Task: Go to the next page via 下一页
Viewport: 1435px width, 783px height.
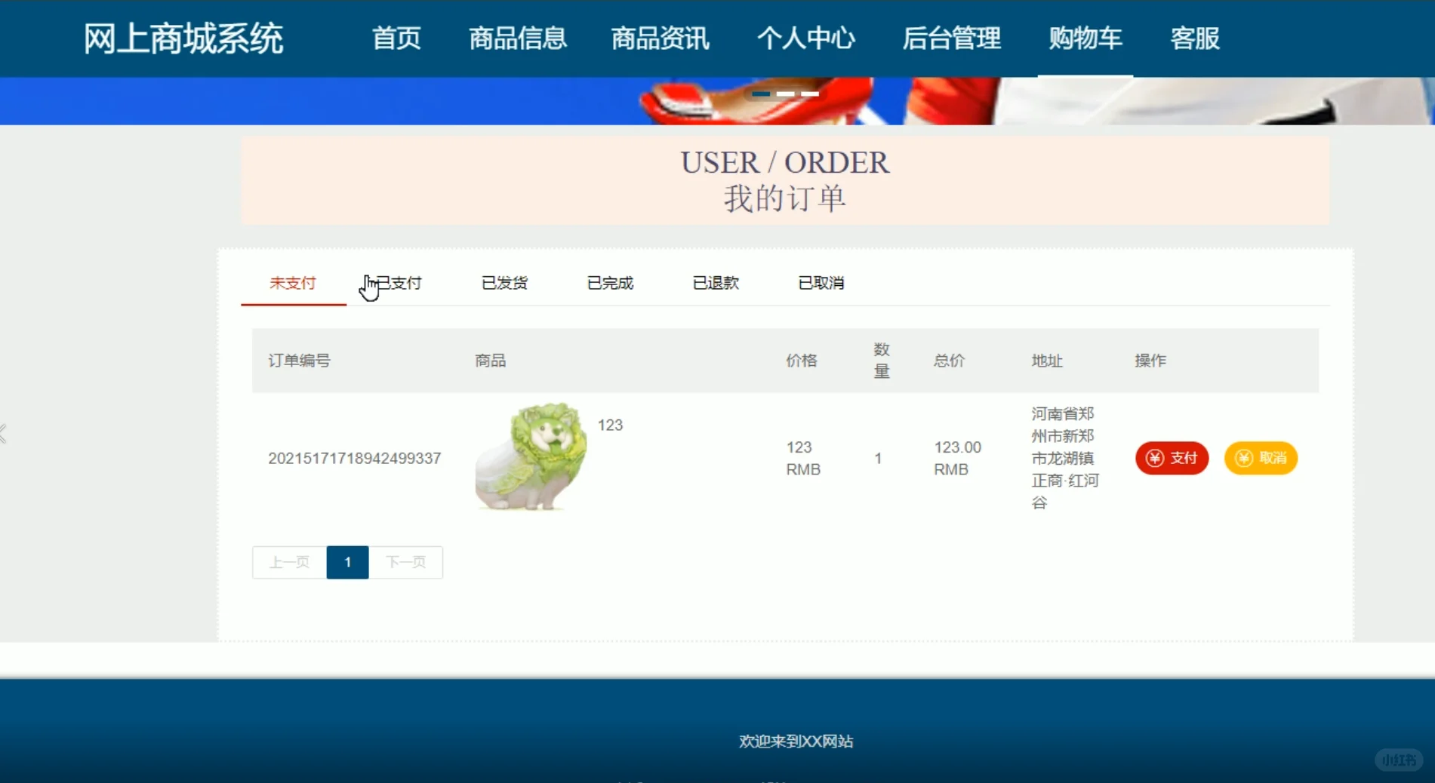Action: pyautogui.click(x=406, y=562)
